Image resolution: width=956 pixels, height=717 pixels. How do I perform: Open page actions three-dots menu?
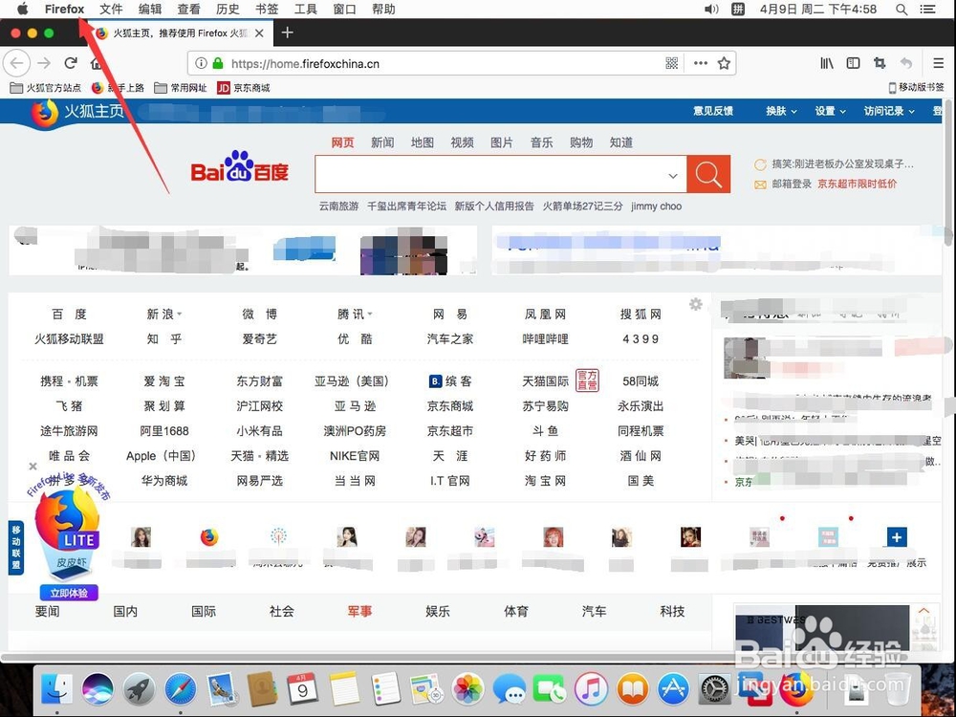[701, 63]
